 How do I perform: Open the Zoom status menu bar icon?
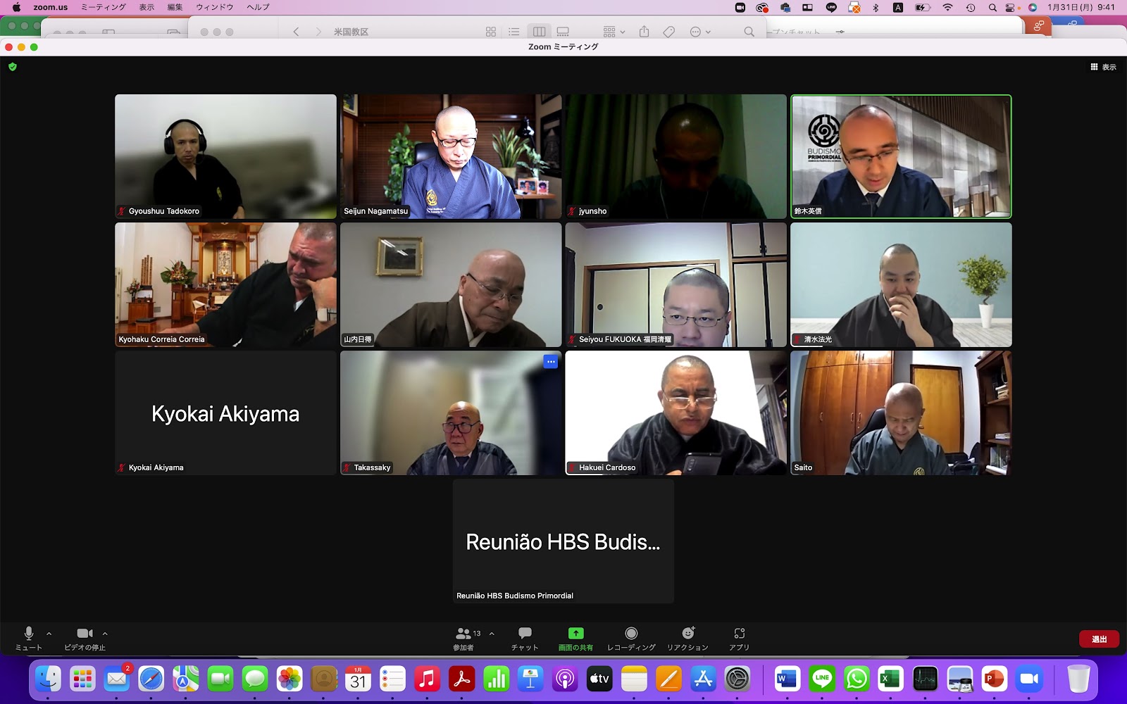tap(740, 8)
